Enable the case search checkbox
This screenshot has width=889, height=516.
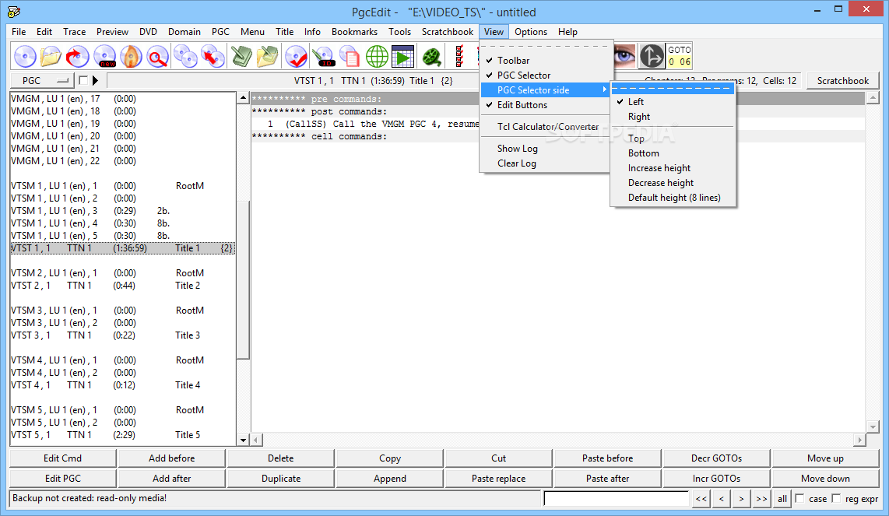click(799, 498)
